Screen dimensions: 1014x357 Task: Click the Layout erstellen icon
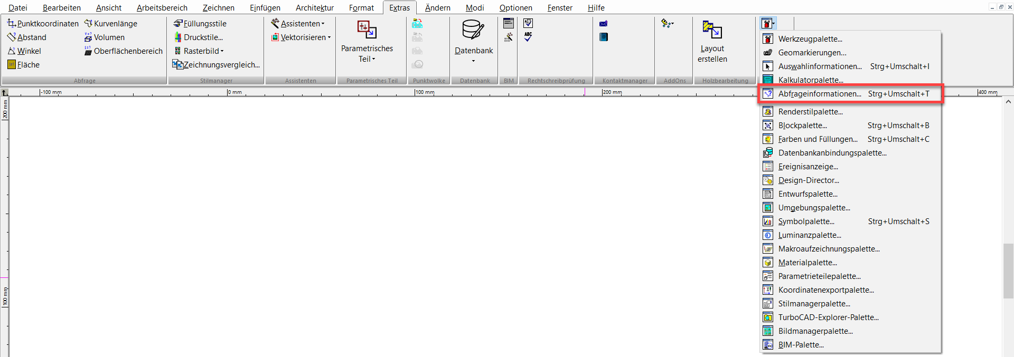click(x=712, y=30)
